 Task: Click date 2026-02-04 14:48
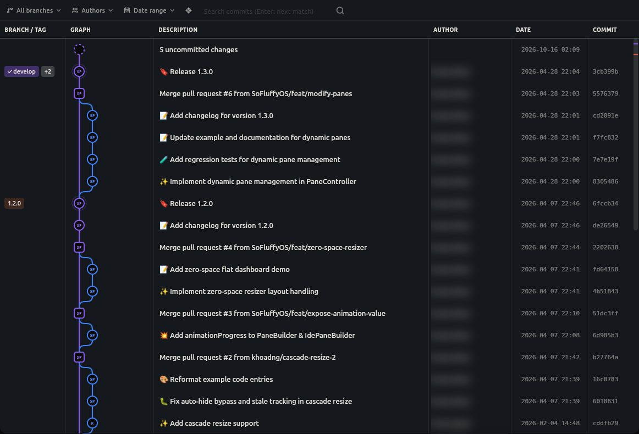pos(550,424)
